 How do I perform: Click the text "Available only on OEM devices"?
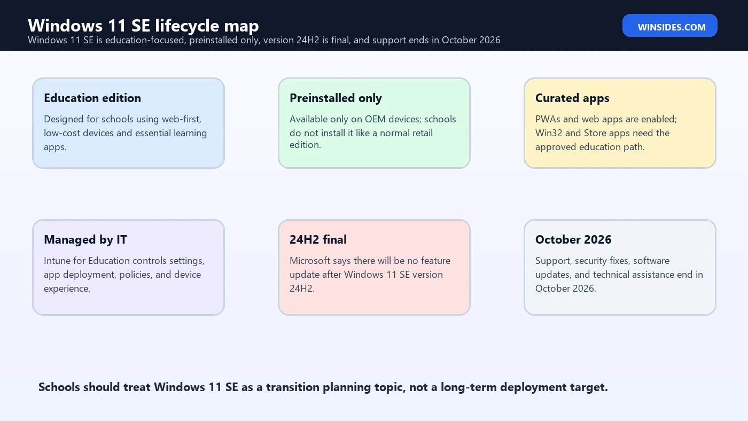click(355, 119)
